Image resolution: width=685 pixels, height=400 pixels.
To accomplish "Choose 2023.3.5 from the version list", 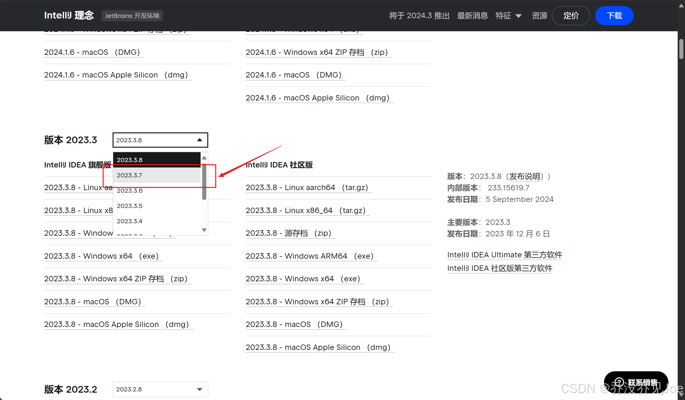I will [157, 206].
